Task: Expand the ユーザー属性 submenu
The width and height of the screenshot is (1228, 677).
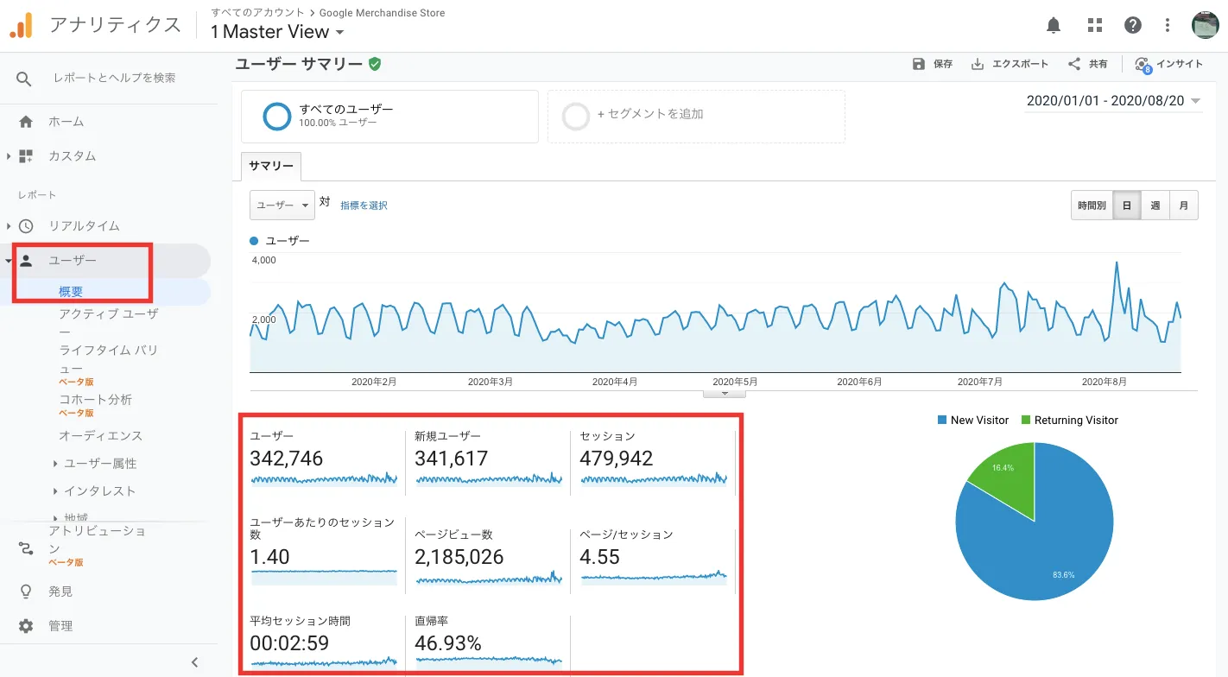Action: pos(94,464)
